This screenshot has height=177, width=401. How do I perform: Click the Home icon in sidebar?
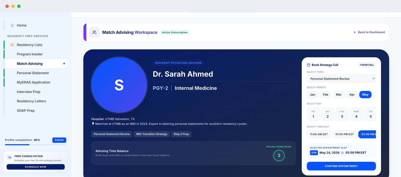click(x=12, y=25)
